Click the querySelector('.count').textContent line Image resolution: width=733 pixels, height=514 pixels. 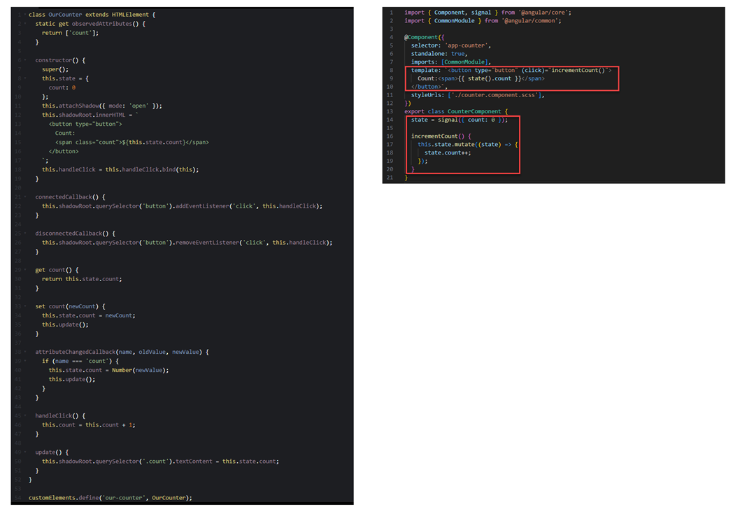160,462
